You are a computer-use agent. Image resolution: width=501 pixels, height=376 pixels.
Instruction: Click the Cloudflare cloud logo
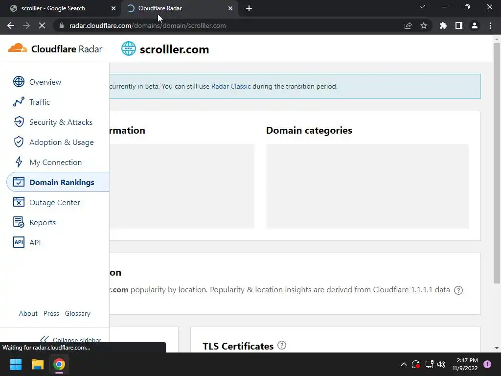point(17,48)
